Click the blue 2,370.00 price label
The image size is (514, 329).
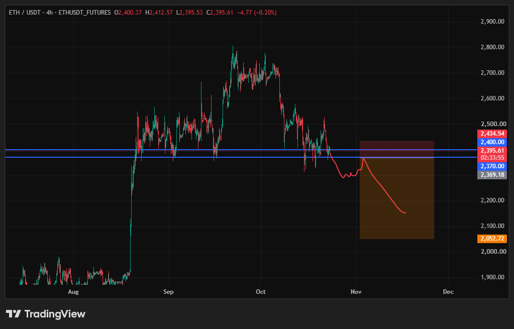click(492, 166)
